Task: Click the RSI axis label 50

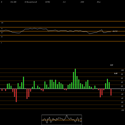Action: click(2, 33)
